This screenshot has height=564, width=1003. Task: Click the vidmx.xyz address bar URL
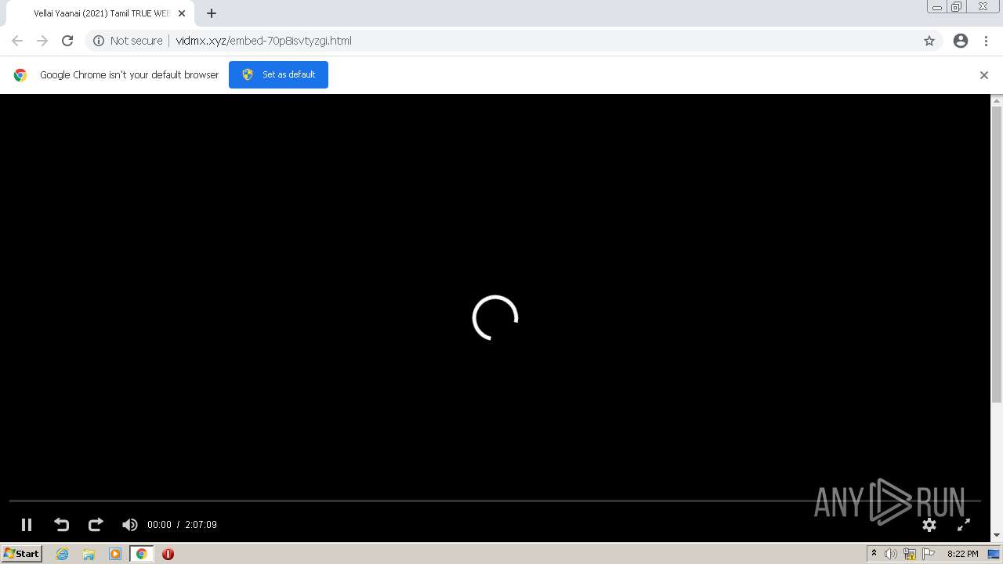click(263, 41)
